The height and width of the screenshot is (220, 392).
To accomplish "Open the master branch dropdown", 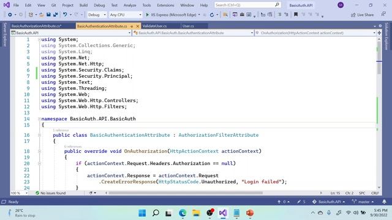I will click(x=363, y=202).
